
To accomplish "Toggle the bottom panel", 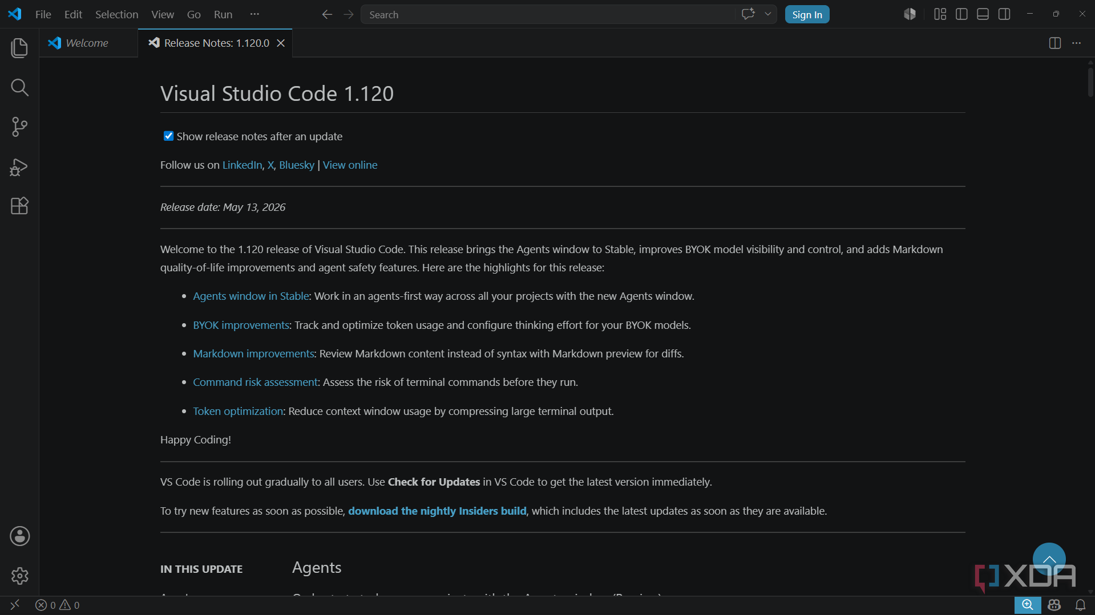I will point(983,14).
